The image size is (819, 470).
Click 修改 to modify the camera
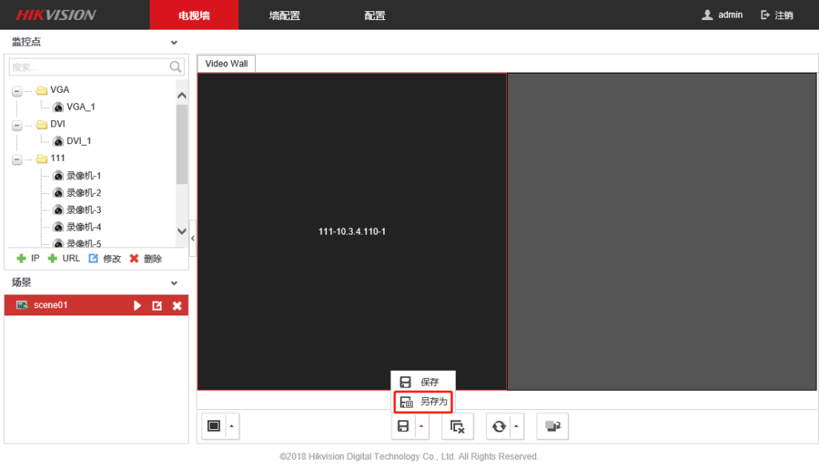pyautogui.click(x=105, y=259)
